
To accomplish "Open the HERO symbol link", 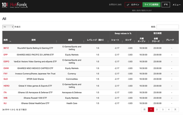I will [6, 86].
